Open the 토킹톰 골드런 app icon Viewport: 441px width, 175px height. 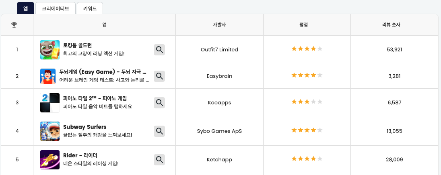[50, 50]
